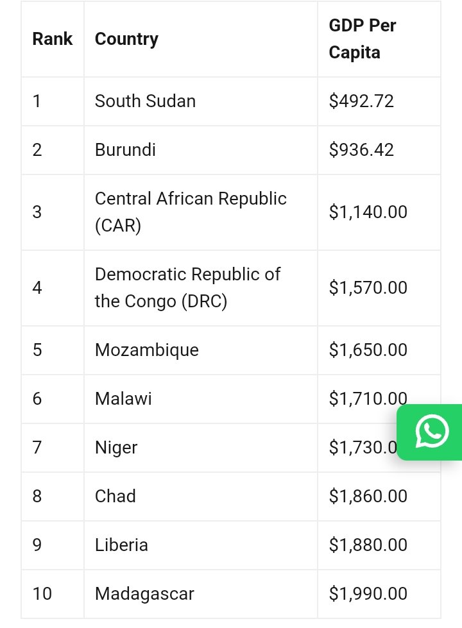The image size is (462, 628).
Task: Click the Malawi country name
Action: pos(123,399)
